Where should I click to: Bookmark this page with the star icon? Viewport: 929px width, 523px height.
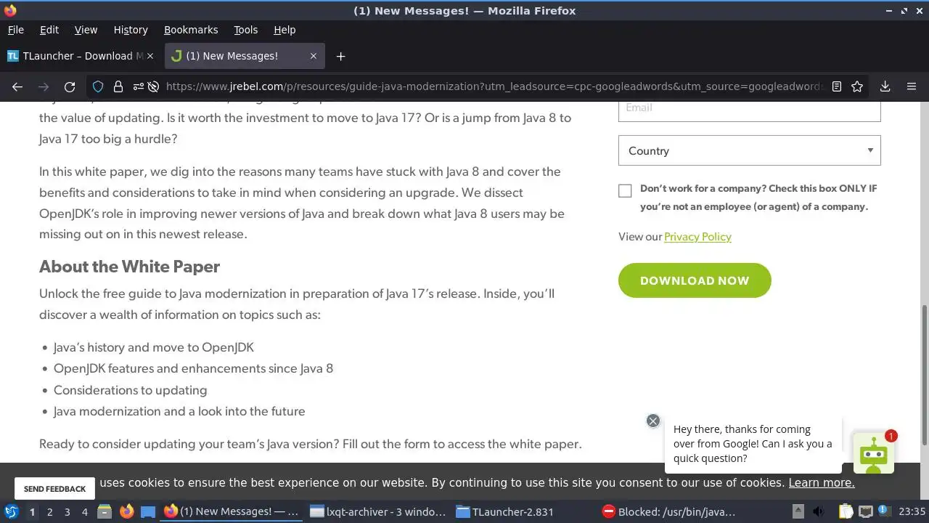coord(857,86)
